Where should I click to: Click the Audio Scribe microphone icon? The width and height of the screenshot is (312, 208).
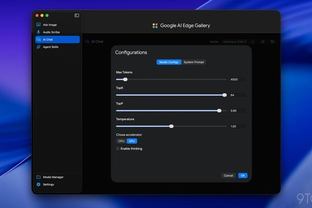[x=38, y=32]
